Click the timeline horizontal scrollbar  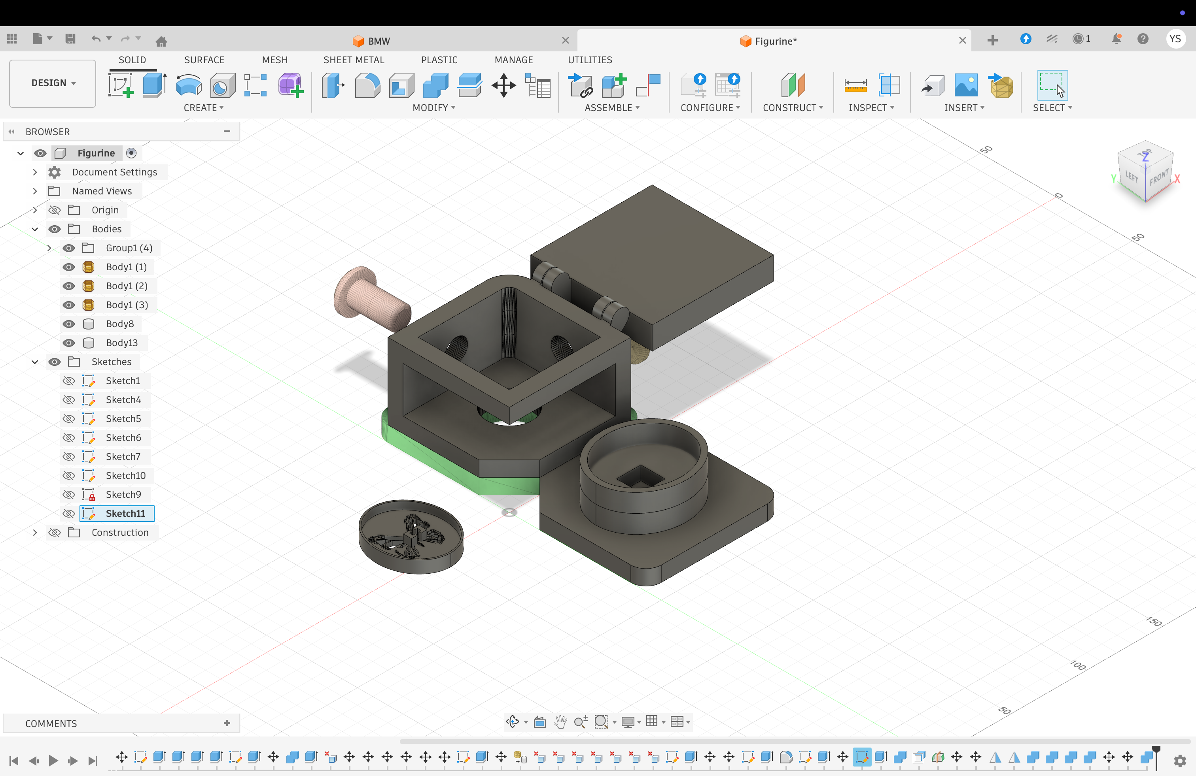click(795, 741)
